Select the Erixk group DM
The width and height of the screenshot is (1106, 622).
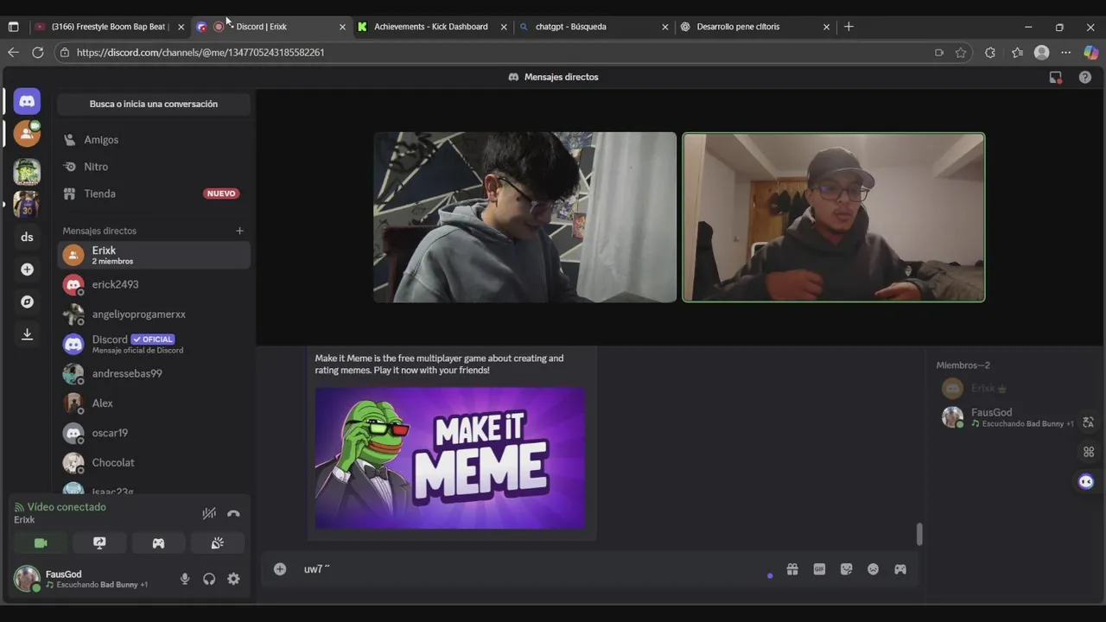pyautogui.click(x=154, y=255)
